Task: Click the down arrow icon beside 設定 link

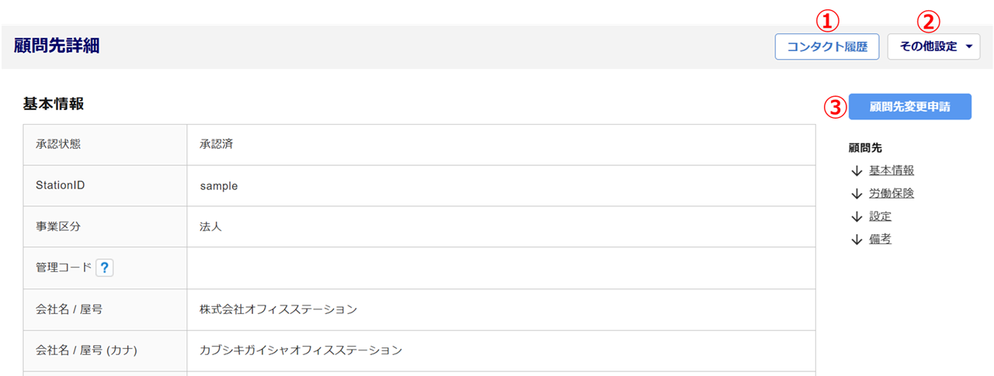Action: coord(857,216)
